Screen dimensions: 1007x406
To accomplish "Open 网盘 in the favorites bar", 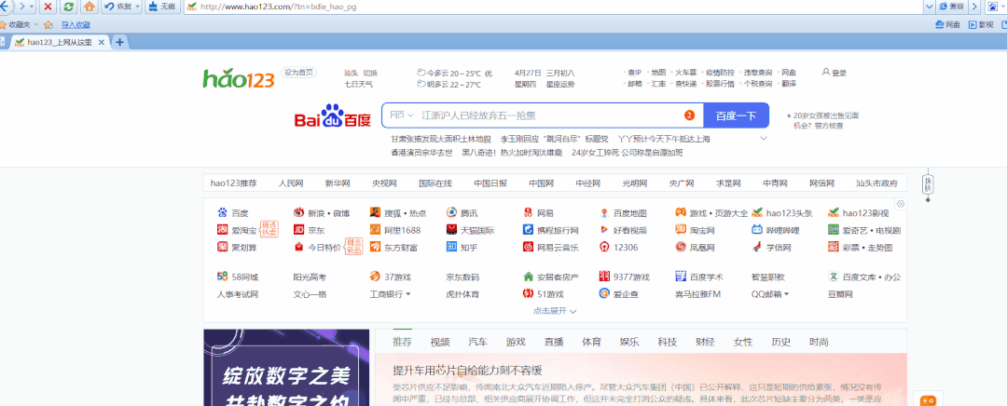I will pos(948,24).
